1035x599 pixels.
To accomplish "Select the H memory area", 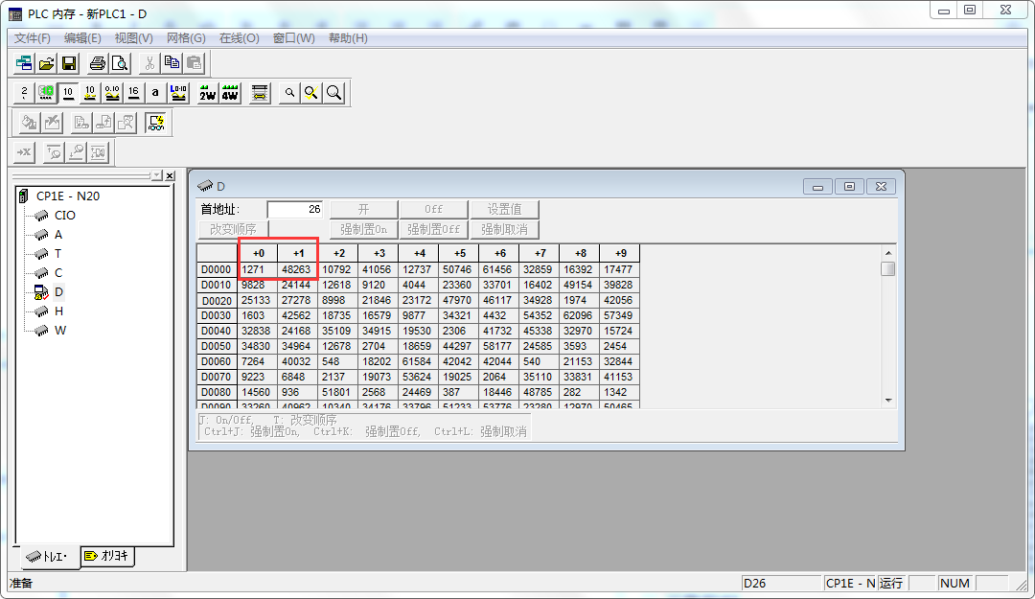I will (58, 311).
